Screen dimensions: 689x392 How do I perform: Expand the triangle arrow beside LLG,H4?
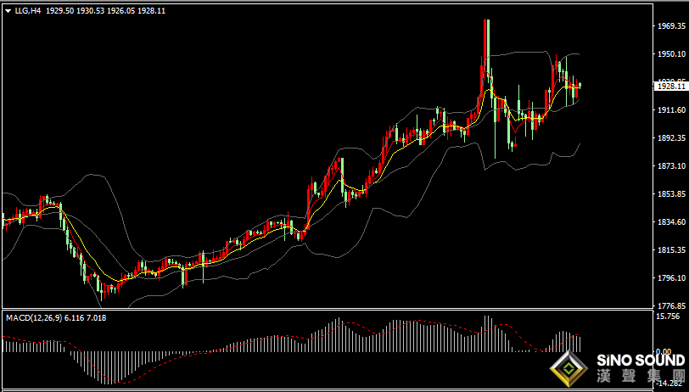[8, 11]
